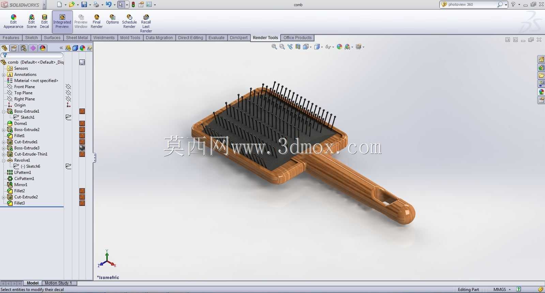Start a Final Render
Viewport: 545px width, 293px height.
(96, 21)
